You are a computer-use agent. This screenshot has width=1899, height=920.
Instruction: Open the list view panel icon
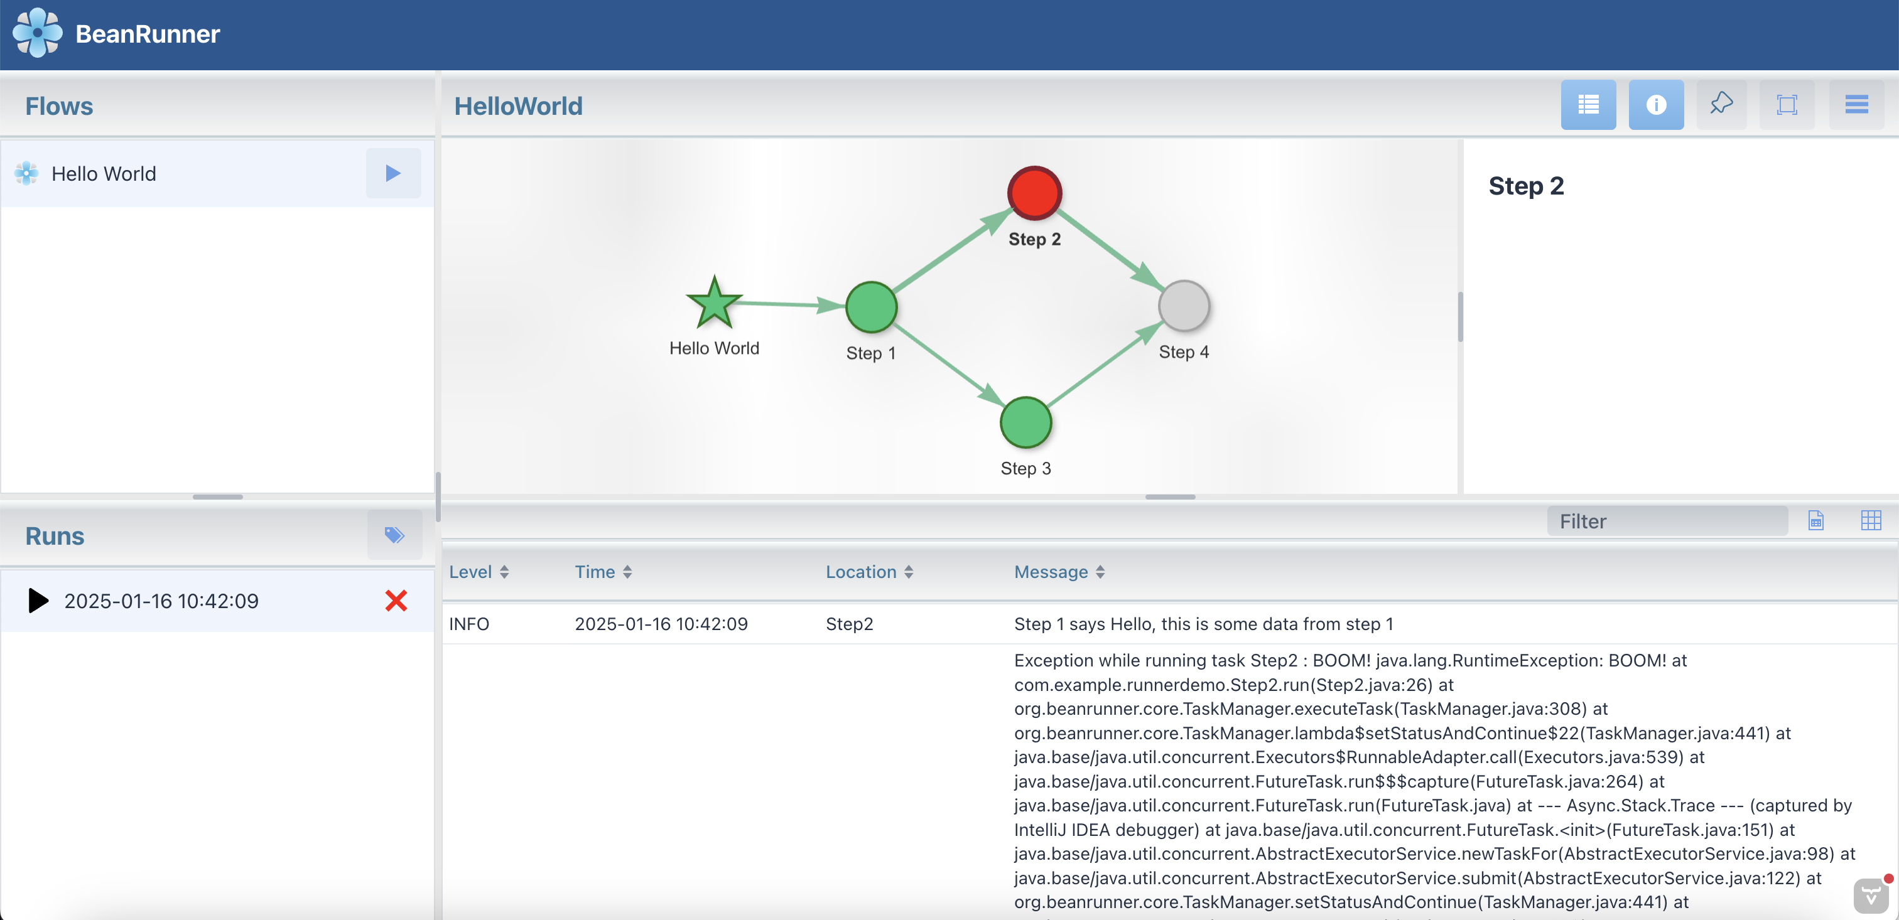click(x=1590, y=104)
